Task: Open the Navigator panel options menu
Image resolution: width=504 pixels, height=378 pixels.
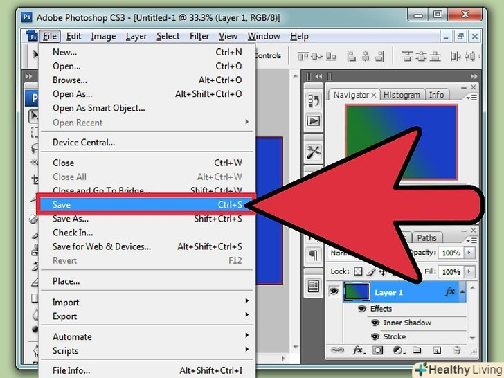Action: [x=472, y=98]
